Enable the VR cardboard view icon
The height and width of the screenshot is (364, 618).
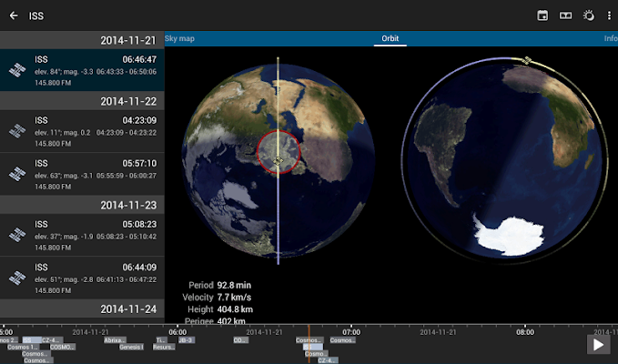(565, 15)
